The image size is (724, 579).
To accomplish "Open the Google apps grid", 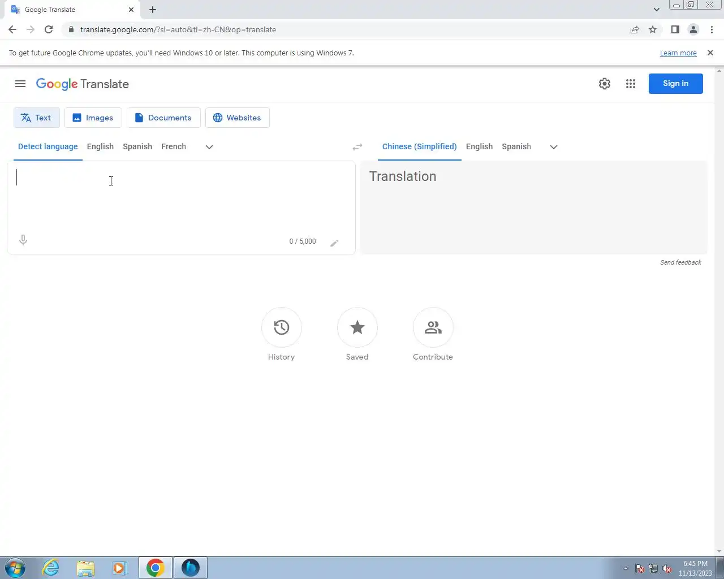I will (631, 84).
